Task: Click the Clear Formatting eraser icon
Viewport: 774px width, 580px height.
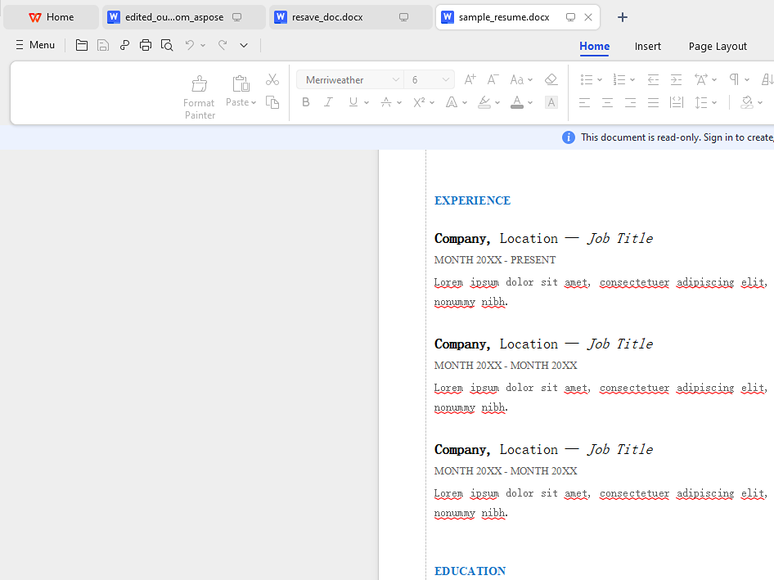Action: tap(551, 79)
